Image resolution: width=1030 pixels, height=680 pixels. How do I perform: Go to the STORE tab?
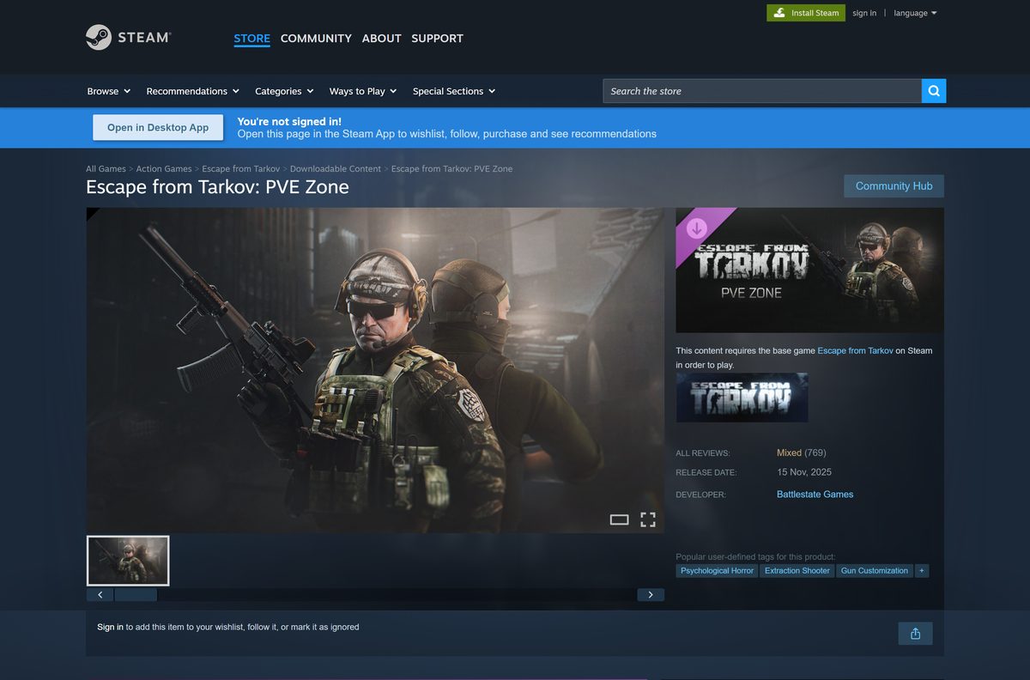pos(251,38)
